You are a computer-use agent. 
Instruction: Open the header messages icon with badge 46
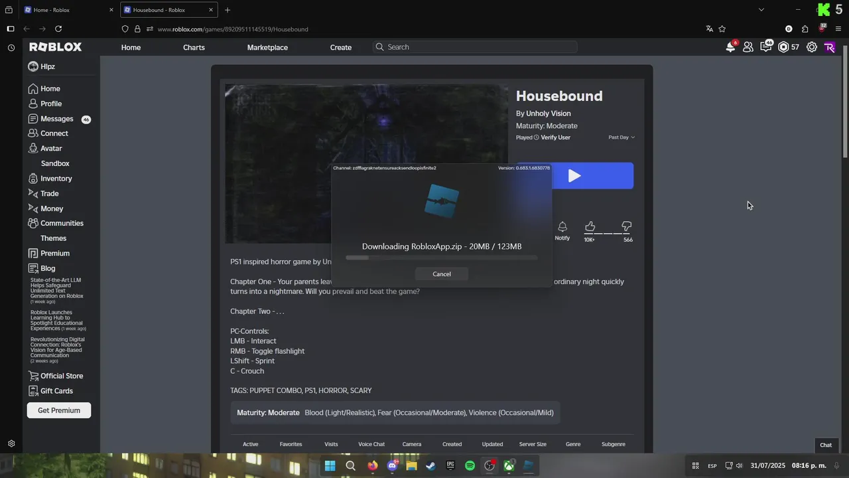coord(765,47)
